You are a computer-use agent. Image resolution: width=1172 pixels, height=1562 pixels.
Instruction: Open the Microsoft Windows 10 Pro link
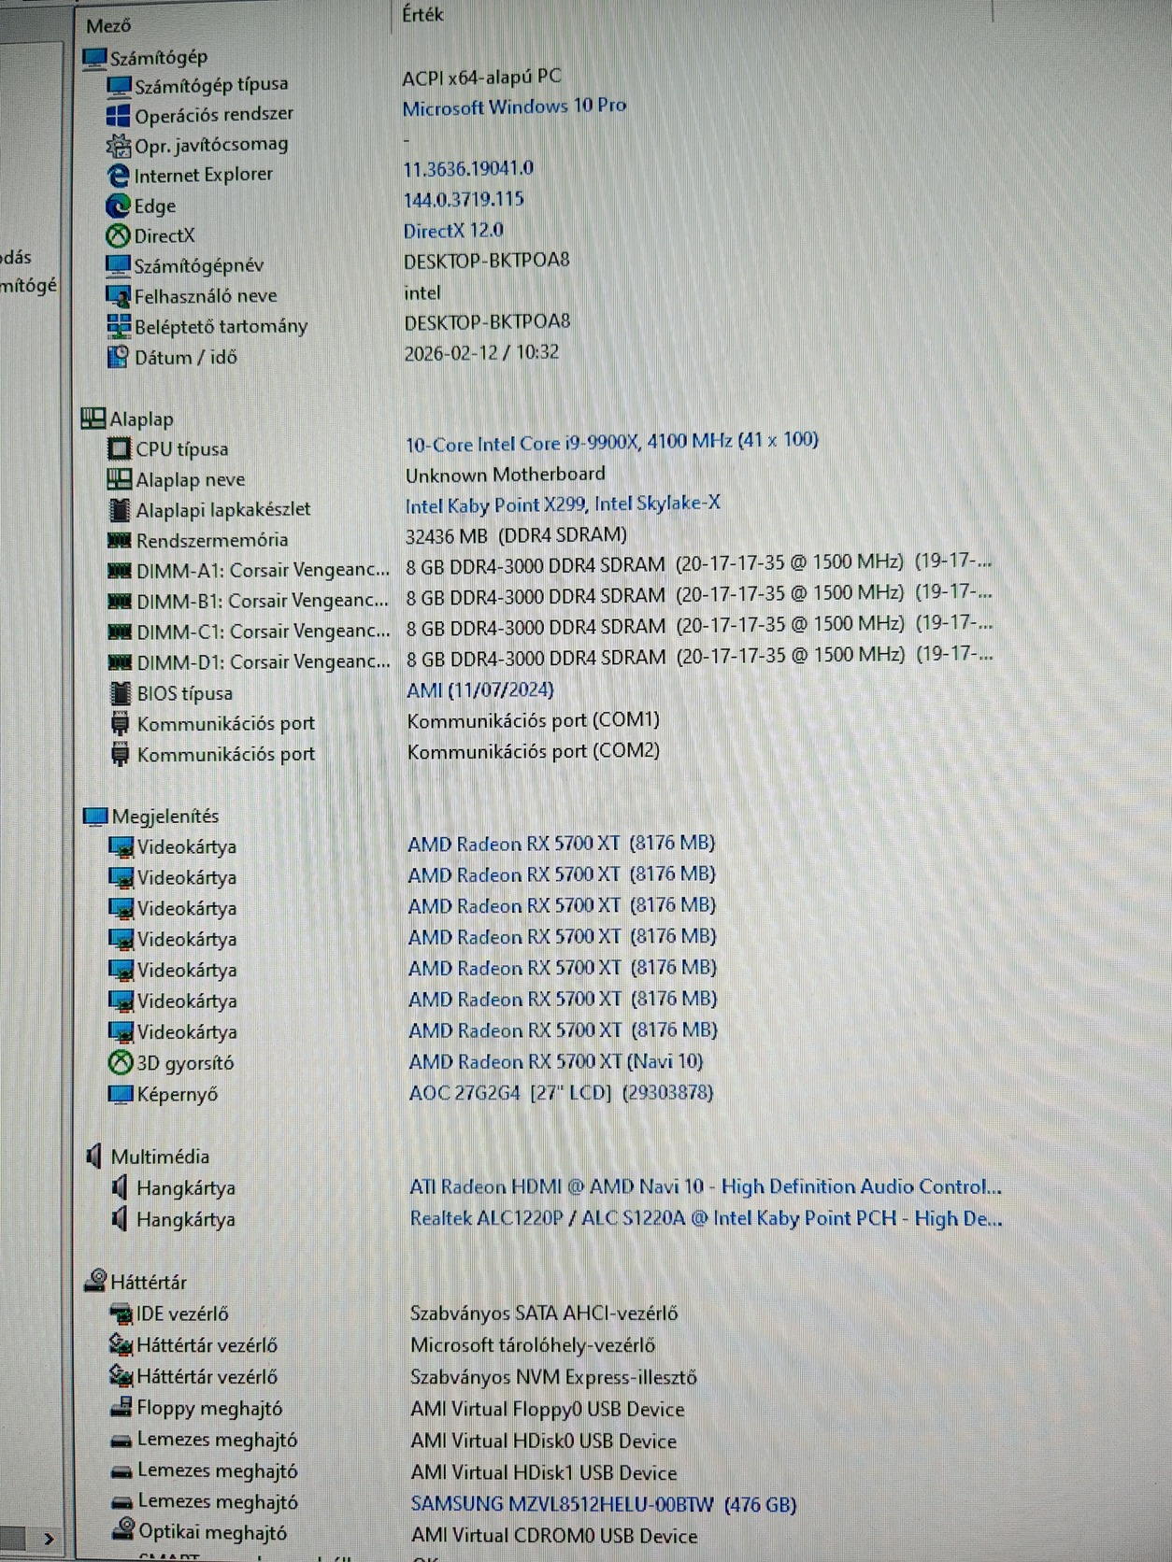point(514,106)
